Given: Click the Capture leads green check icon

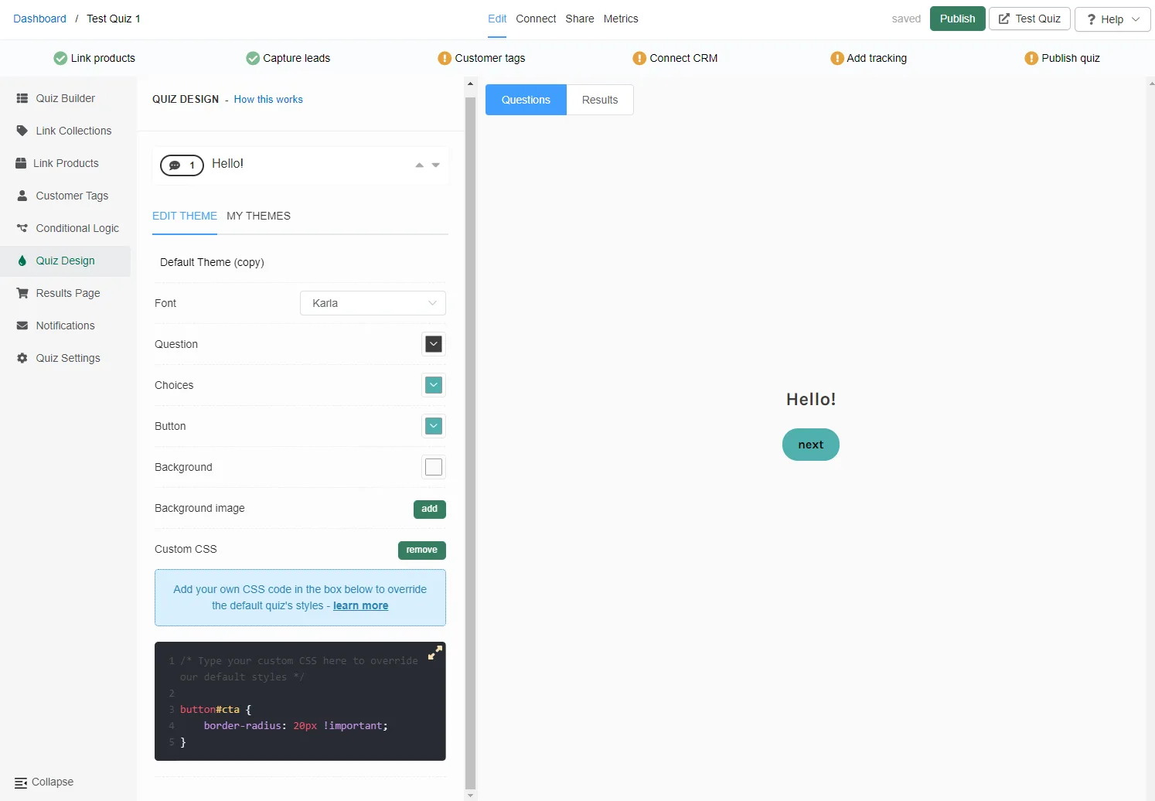Looking at the screenshot, I should (253, 58).
